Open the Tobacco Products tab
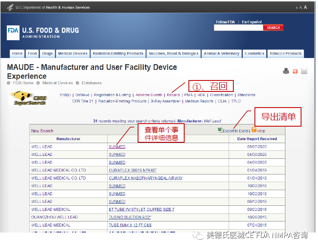Viewport: 318px width, 249px height. coord(285,54)
